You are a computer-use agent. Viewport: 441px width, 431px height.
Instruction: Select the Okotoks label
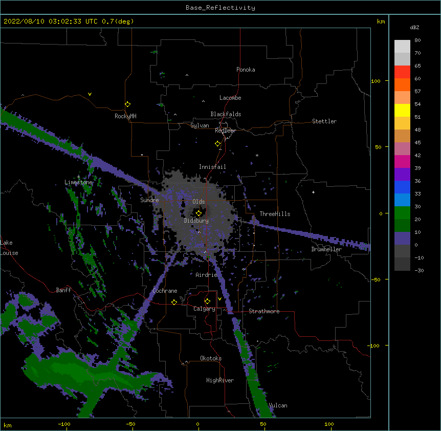(211, 358)
